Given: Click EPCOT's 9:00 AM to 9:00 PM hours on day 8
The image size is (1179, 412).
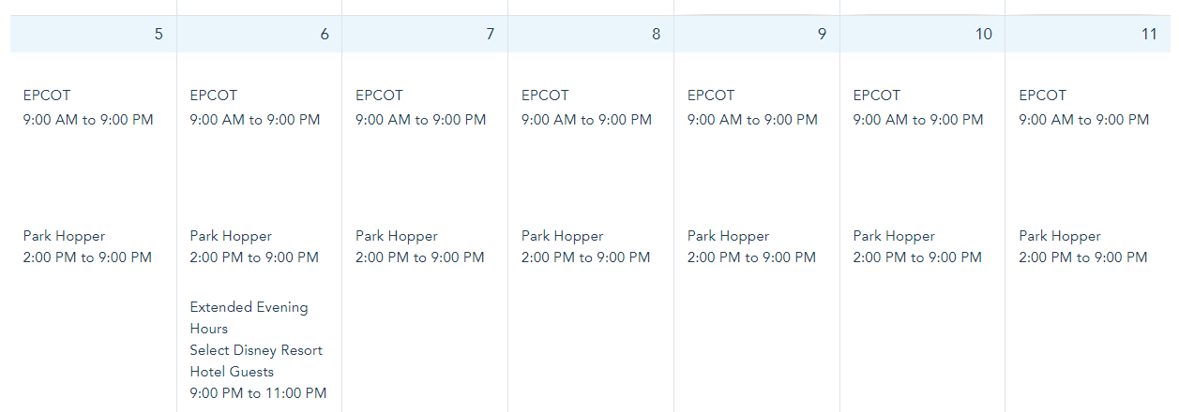Looking at the screenshot, I should [x=586, y=120].
